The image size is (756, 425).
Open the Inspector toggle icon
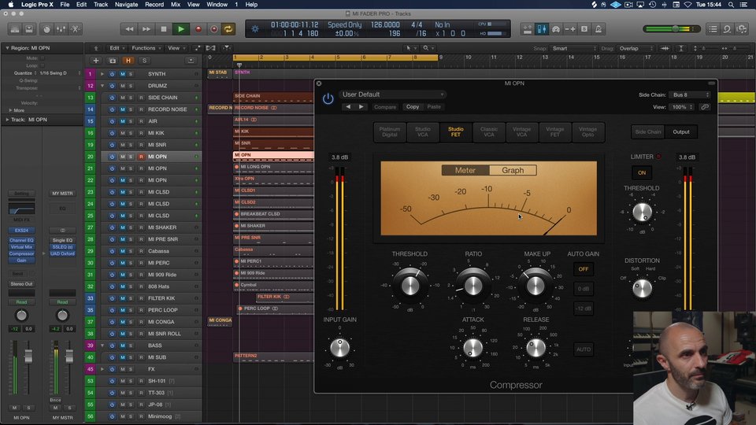[29, 29]
